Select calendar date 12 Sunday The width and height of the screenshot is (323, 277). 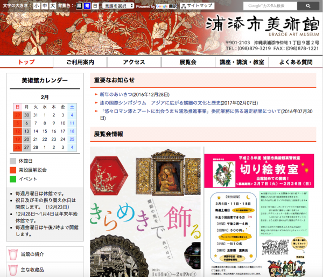pos(18,131)
